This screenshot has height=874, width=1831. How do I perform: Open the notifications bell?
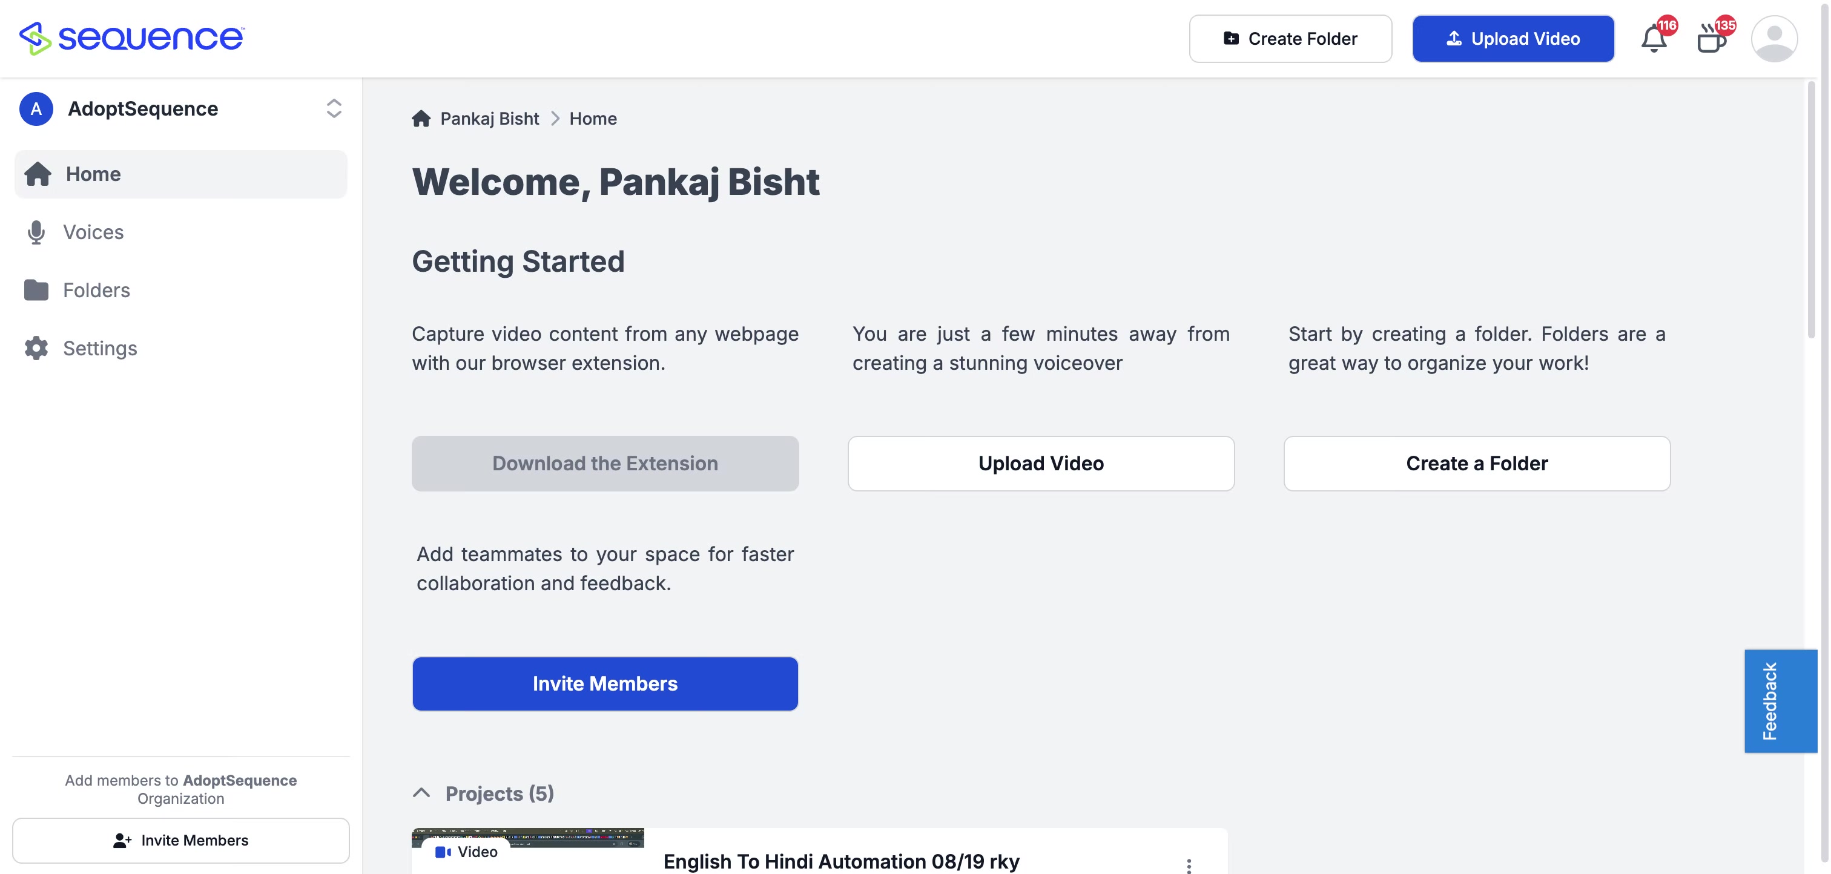click(x=1654, y=39)
